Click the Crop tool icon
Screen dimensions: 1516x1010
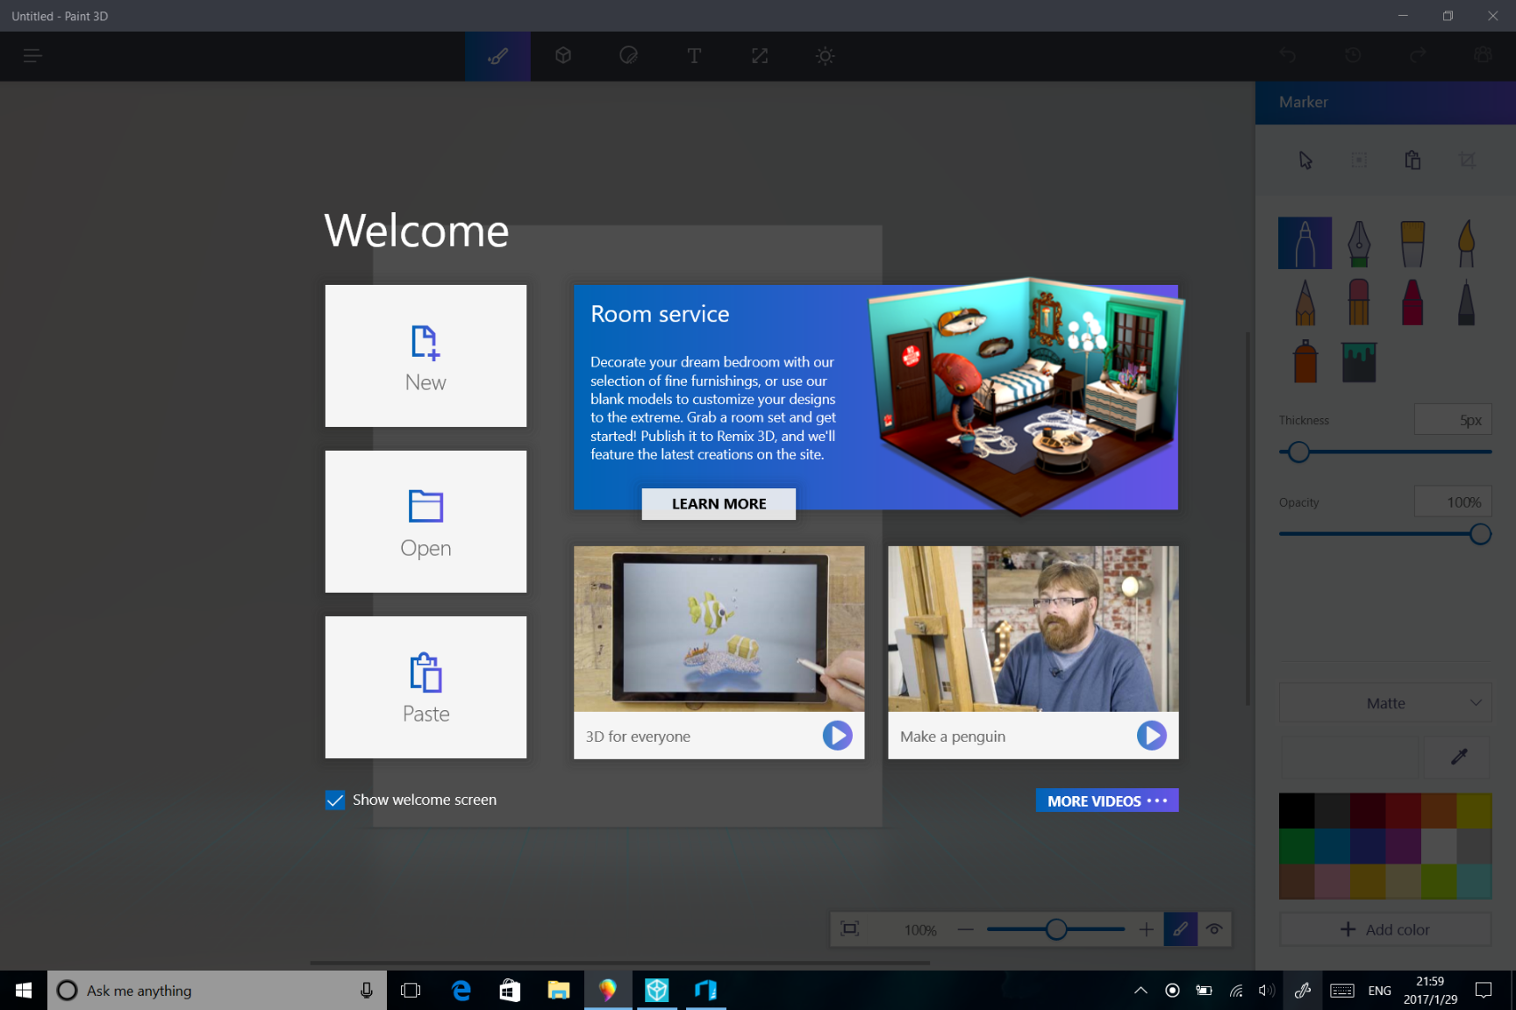click(1467, 160)
